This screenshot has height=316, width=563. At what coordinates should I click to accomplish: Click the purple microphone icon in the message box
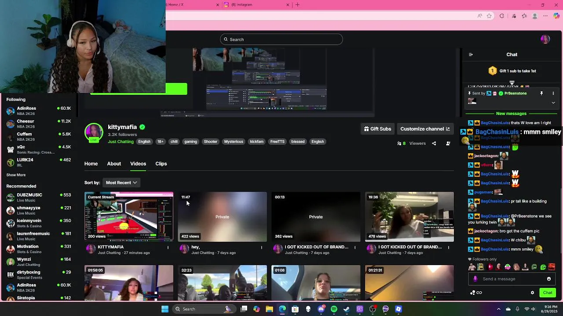pyautogui.click(x=475, y=279)
